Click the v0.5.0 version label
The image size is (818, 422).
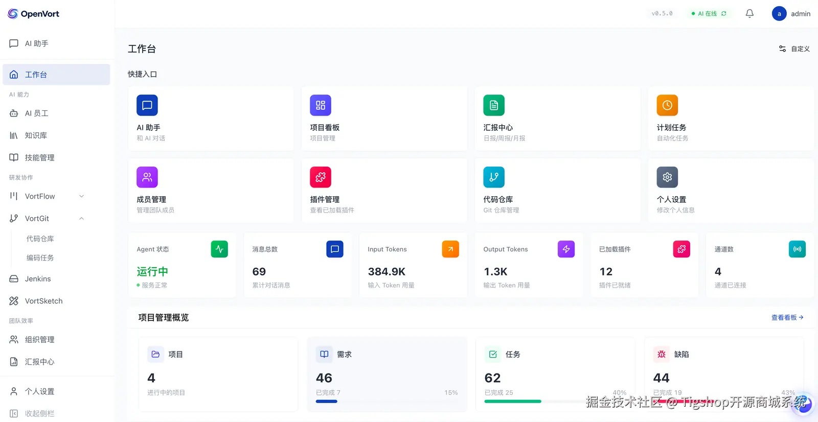[662, 14]
